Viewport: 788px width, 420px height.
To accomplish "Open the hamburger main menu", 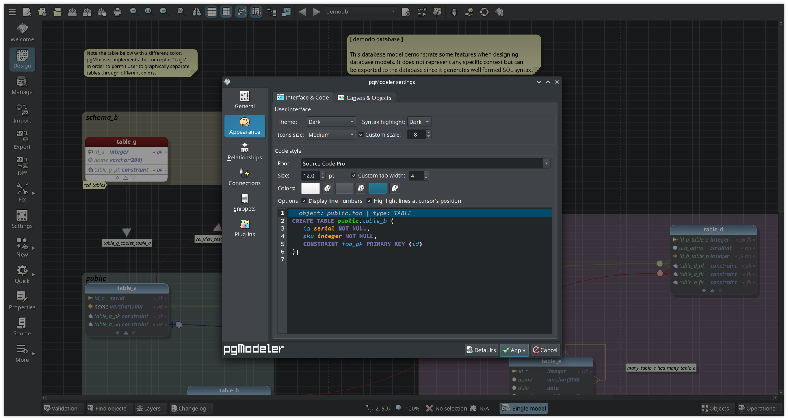I will point(12,12).
